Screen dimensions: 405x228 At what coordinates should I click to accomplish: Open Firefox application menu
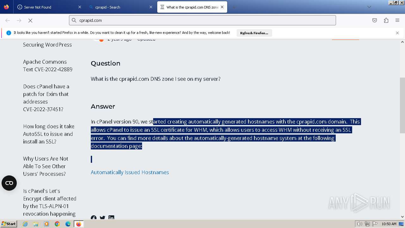coord(397,20)
